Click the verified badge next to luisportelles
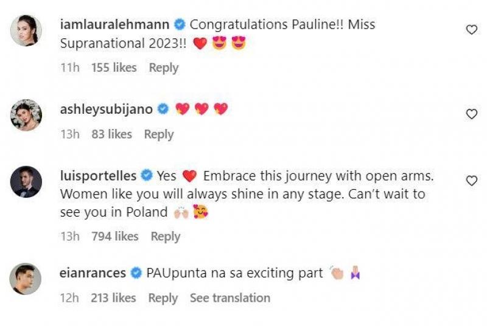Screen dimensions: 487x326 pyautogui.click(x=147, y=176)
